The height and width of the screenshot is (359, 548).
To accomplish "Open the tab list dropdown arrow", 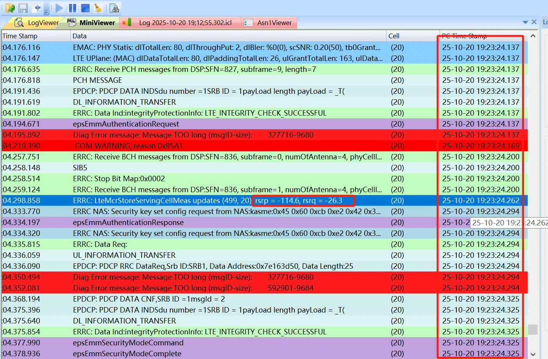I will pos(525,22).
